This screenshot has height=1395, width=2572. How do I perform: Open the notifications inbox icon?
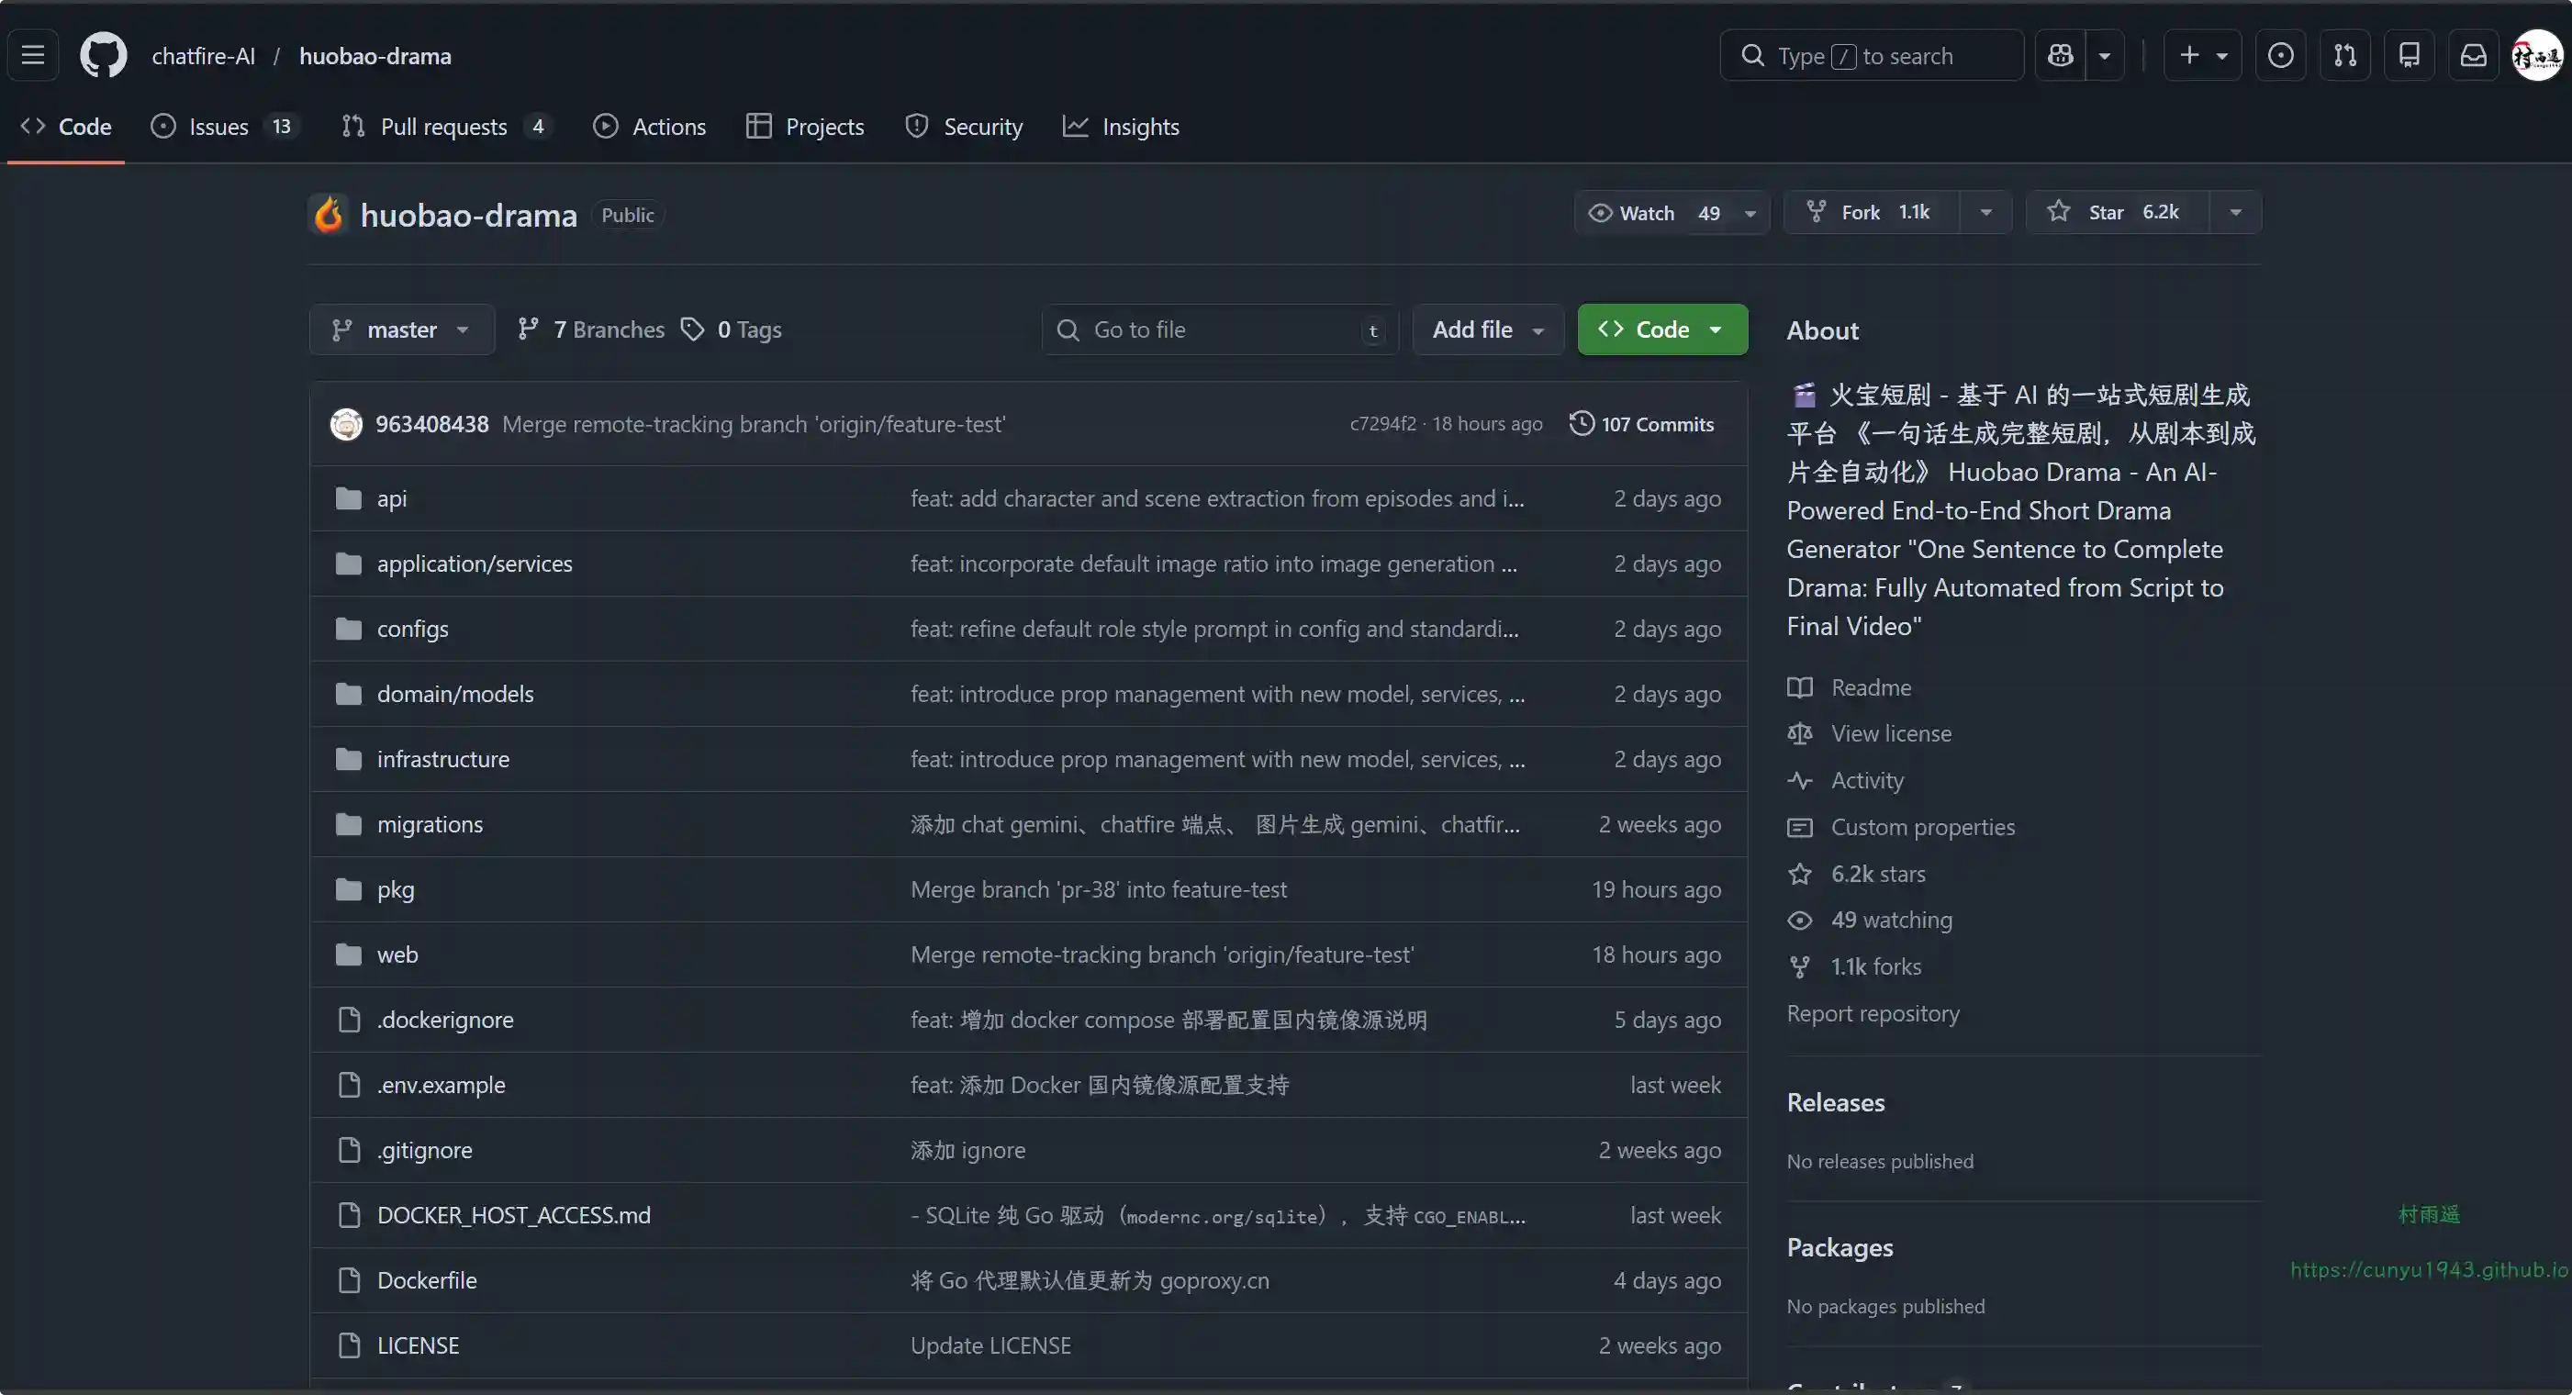(x=2473, y=56)
